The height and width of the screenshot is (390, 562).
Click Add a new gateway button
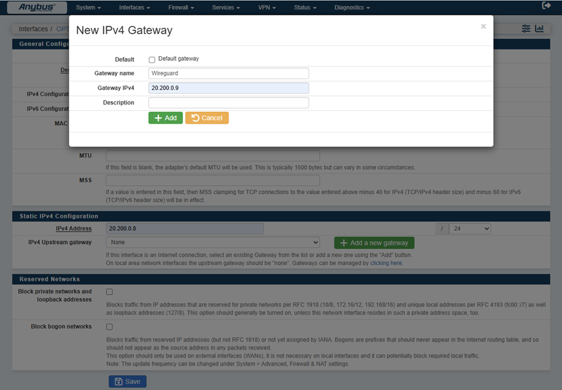[x=374, y=243]
